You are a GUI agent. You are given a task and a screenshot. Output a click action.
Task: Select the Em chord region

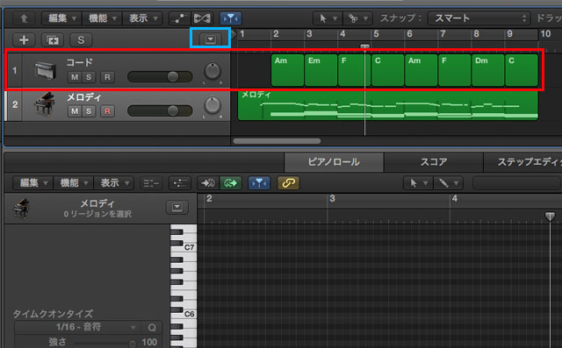click(x=321, y=70)
